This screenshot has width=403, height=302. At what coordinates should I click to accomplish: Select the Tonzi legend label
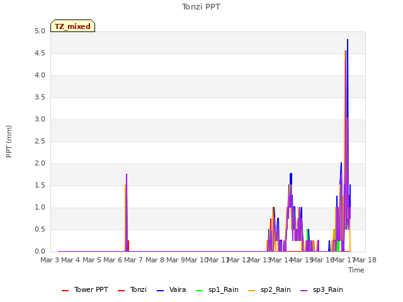tap(139, 289)
